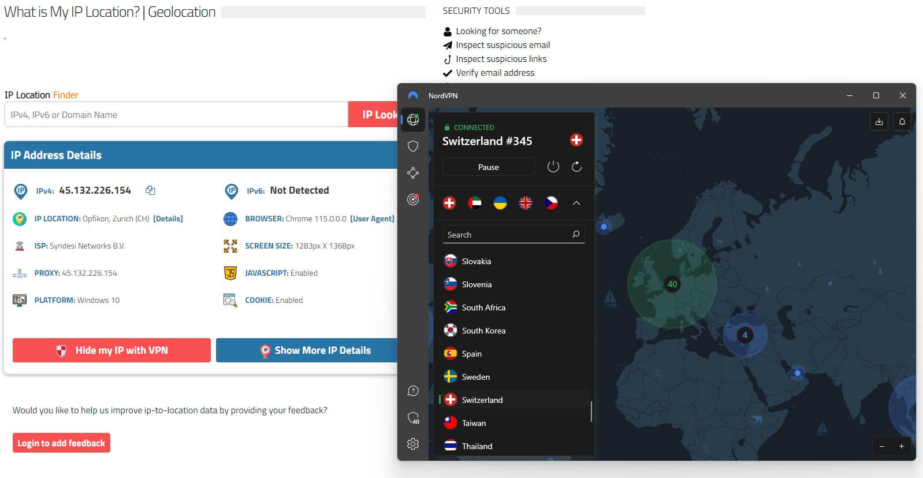Viewport: 923px width, 478px height.
Task: Open the help chat icon in NordVPN sidebar
Action: (413, 391)
